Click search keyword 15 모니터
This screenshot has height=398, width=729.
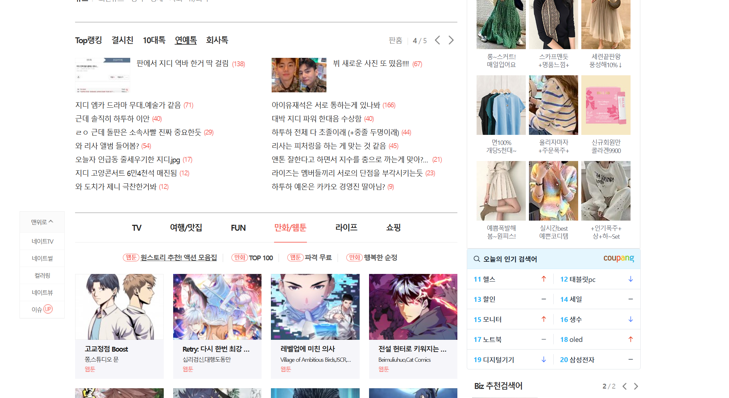[x=487, y=319]
